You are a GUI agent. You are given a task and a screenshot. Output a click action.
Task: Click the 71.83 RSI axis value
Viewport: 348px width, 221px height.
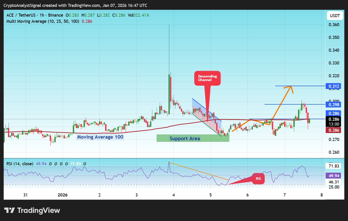[x=334, y=167]
